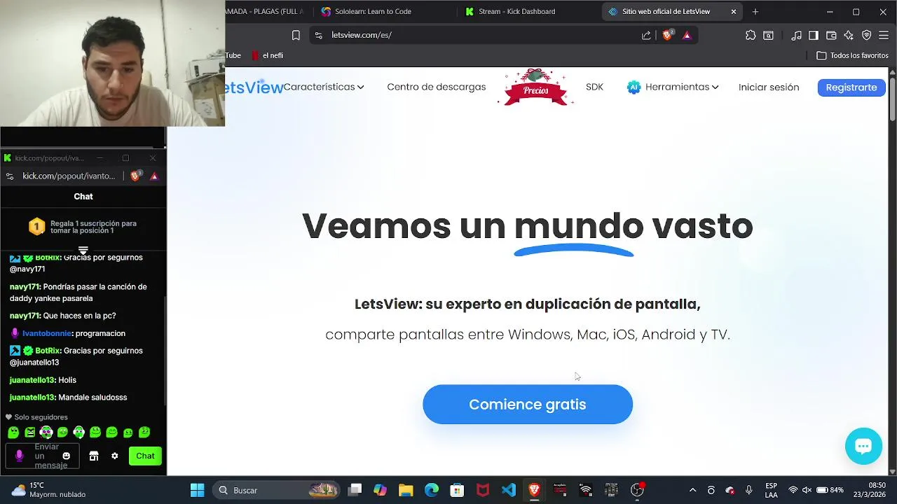Open the live chat support bubble

click(863, 446)
